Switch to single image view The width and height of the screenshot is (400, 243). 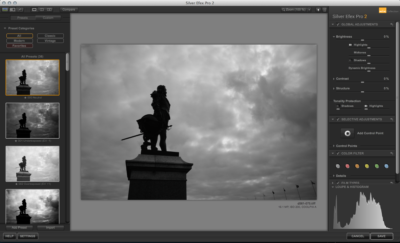[34, 9]
